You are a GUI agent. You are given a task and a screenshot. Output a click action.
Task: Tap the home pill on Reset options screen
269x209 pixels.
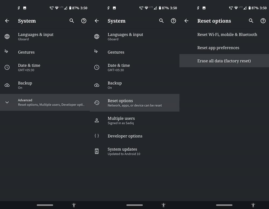[x=224, y=205]
